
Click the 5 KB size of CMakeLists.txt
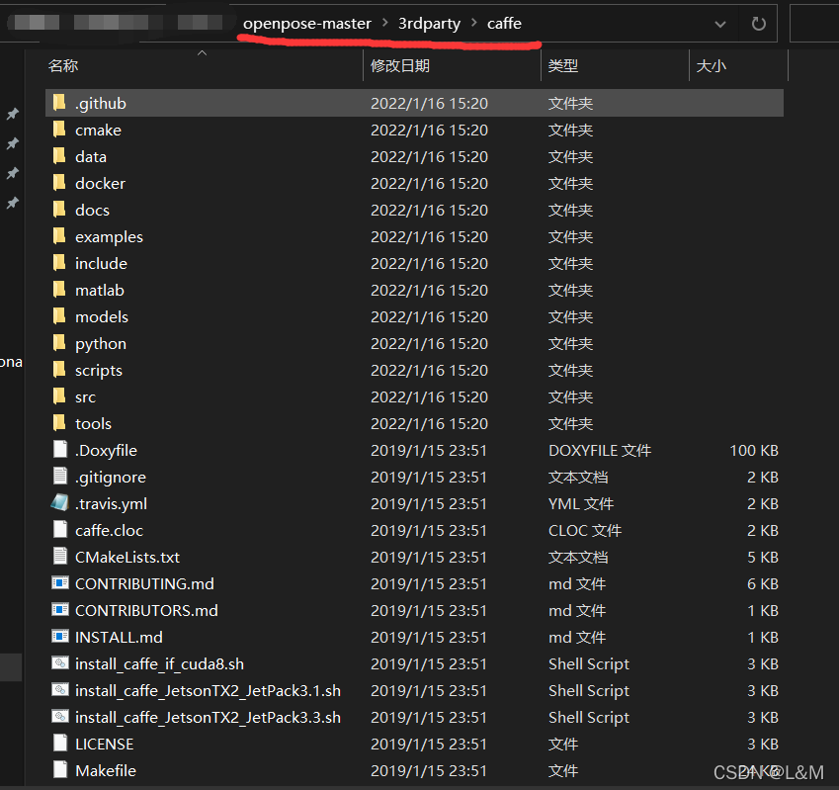point(763,558)
